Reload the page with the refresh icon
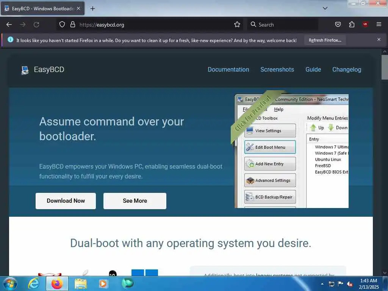388x291 pixels. coord(36,25)
